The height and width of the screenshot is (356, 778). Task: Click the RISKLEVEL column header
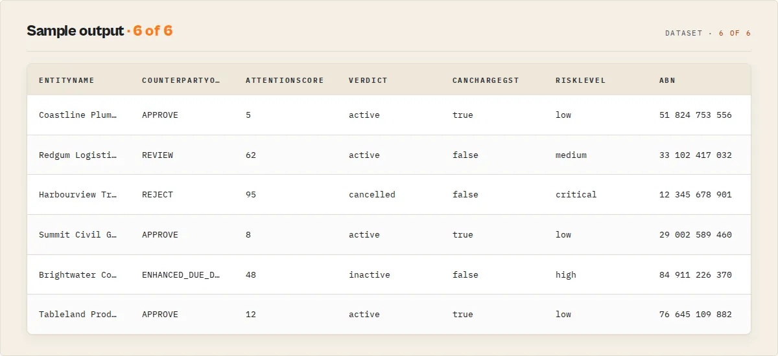[x=581, y=80]
